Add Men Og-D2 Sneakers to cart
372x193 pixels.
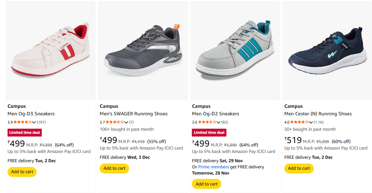click(x=207, y=184)
